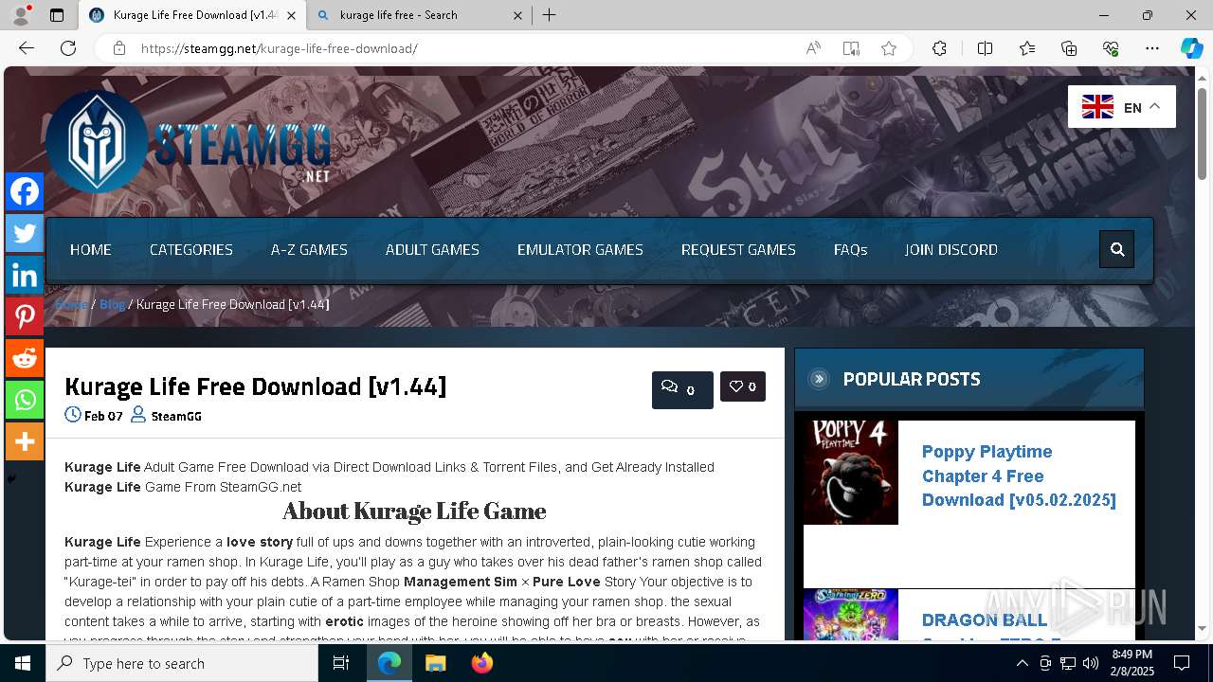
Task: Click taskbar search box
Action: [x=182, y=663]
